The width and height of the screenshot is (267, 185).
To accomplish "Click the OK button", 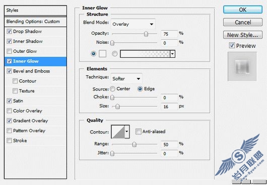I will [x=243, y=10].
